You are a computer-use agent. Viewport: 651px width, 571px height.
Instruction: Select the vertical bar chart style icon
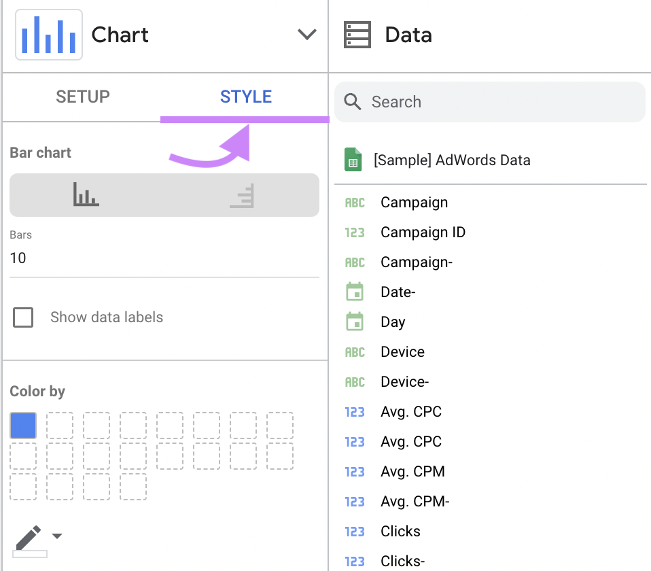pos(87,196)
